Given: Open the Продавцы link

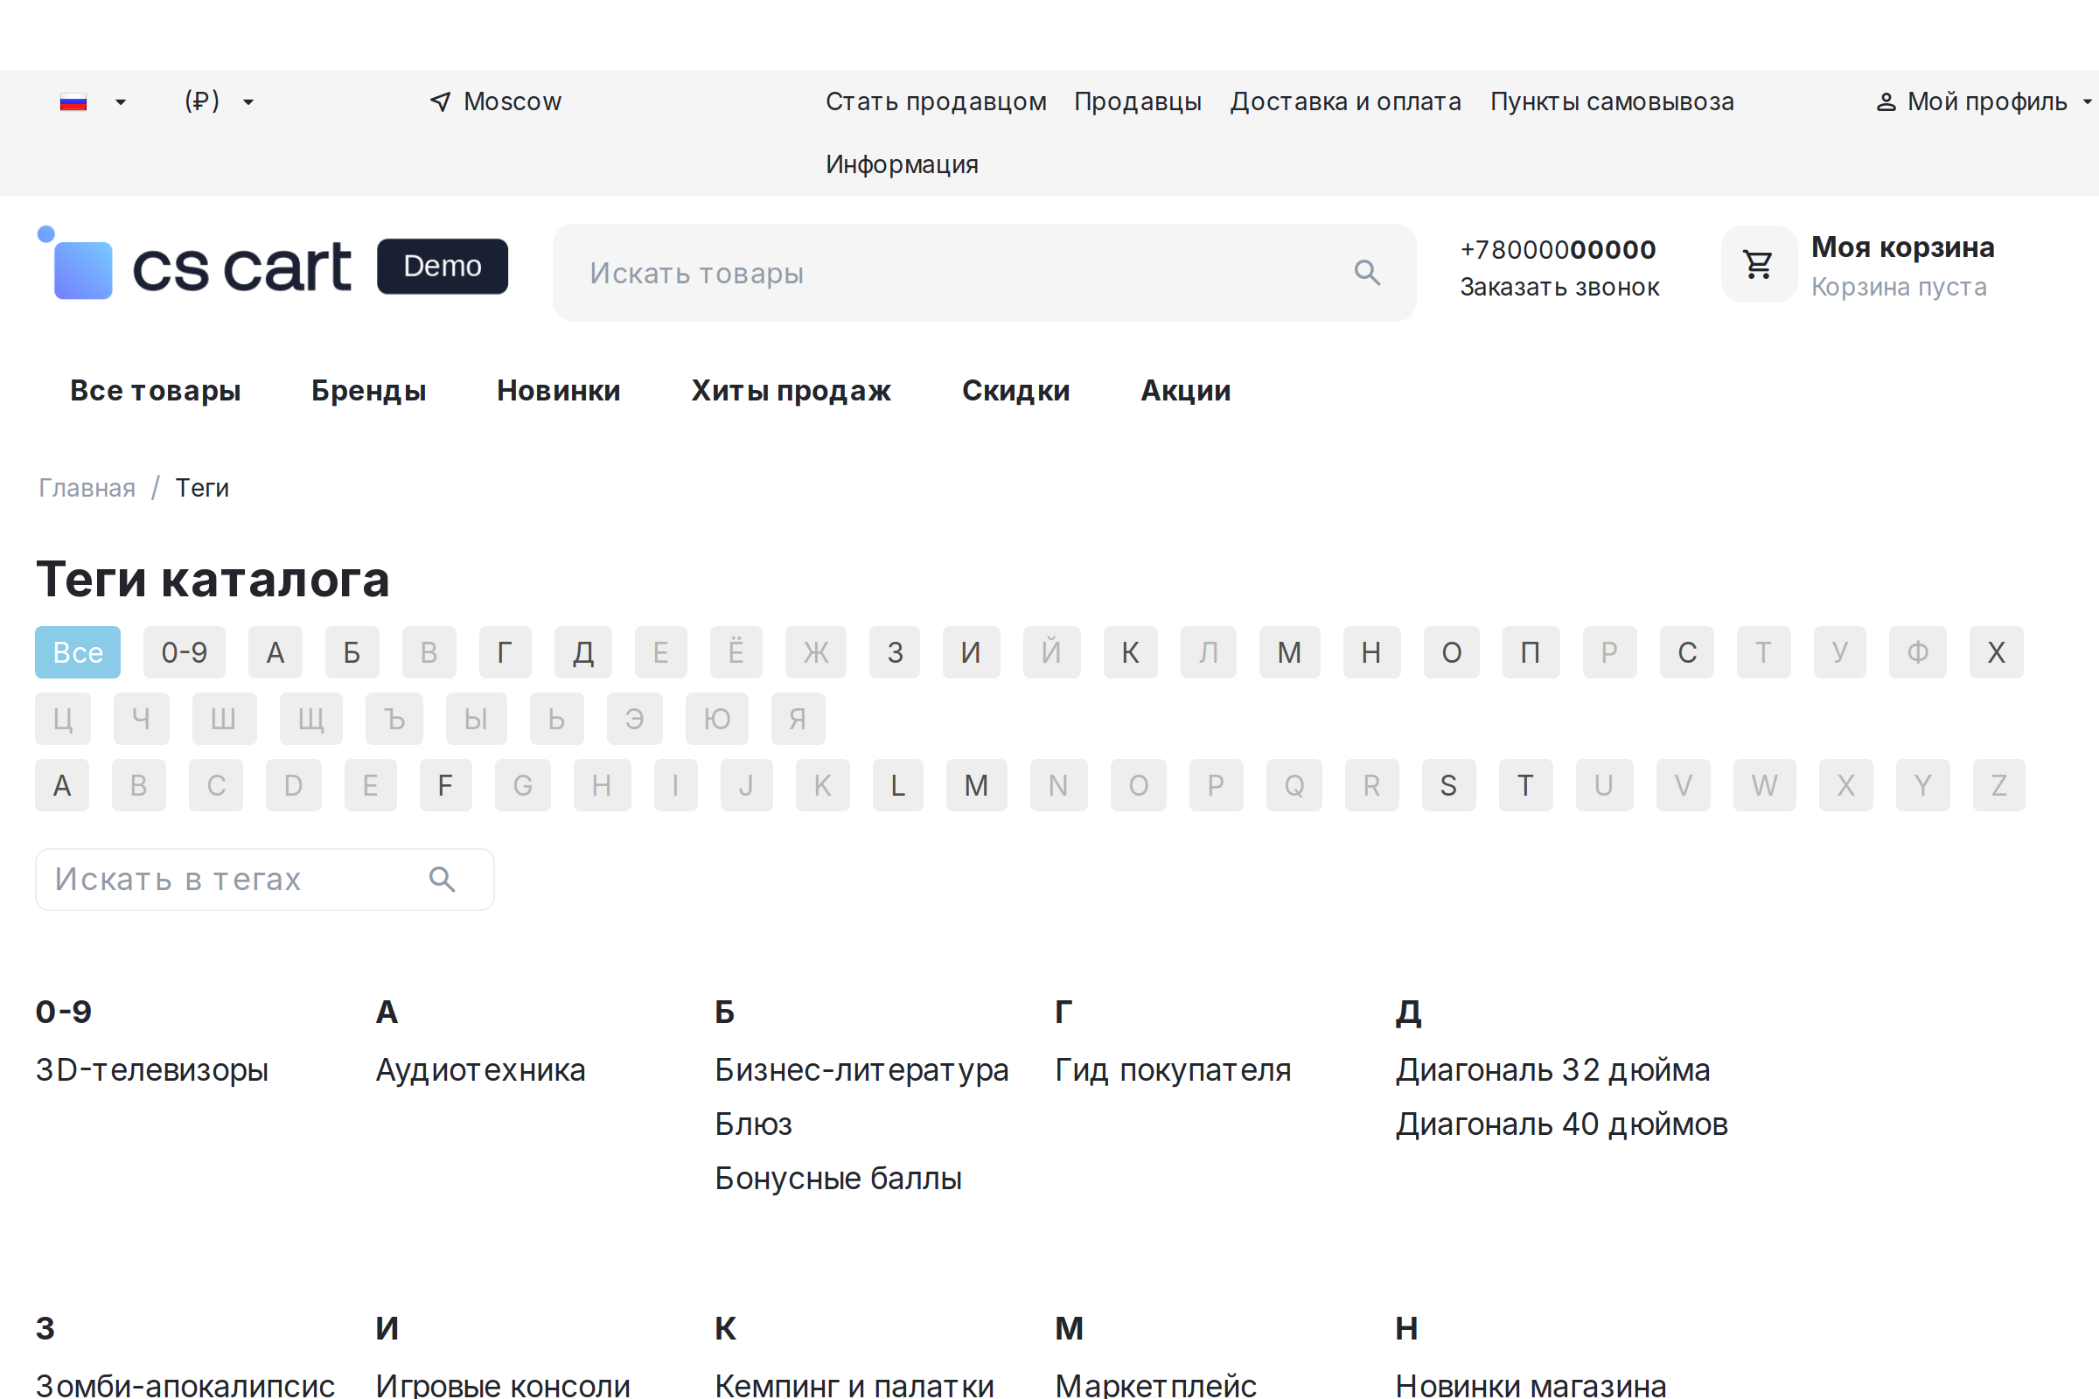Looking at the screenshot, I should (1138, 101).
